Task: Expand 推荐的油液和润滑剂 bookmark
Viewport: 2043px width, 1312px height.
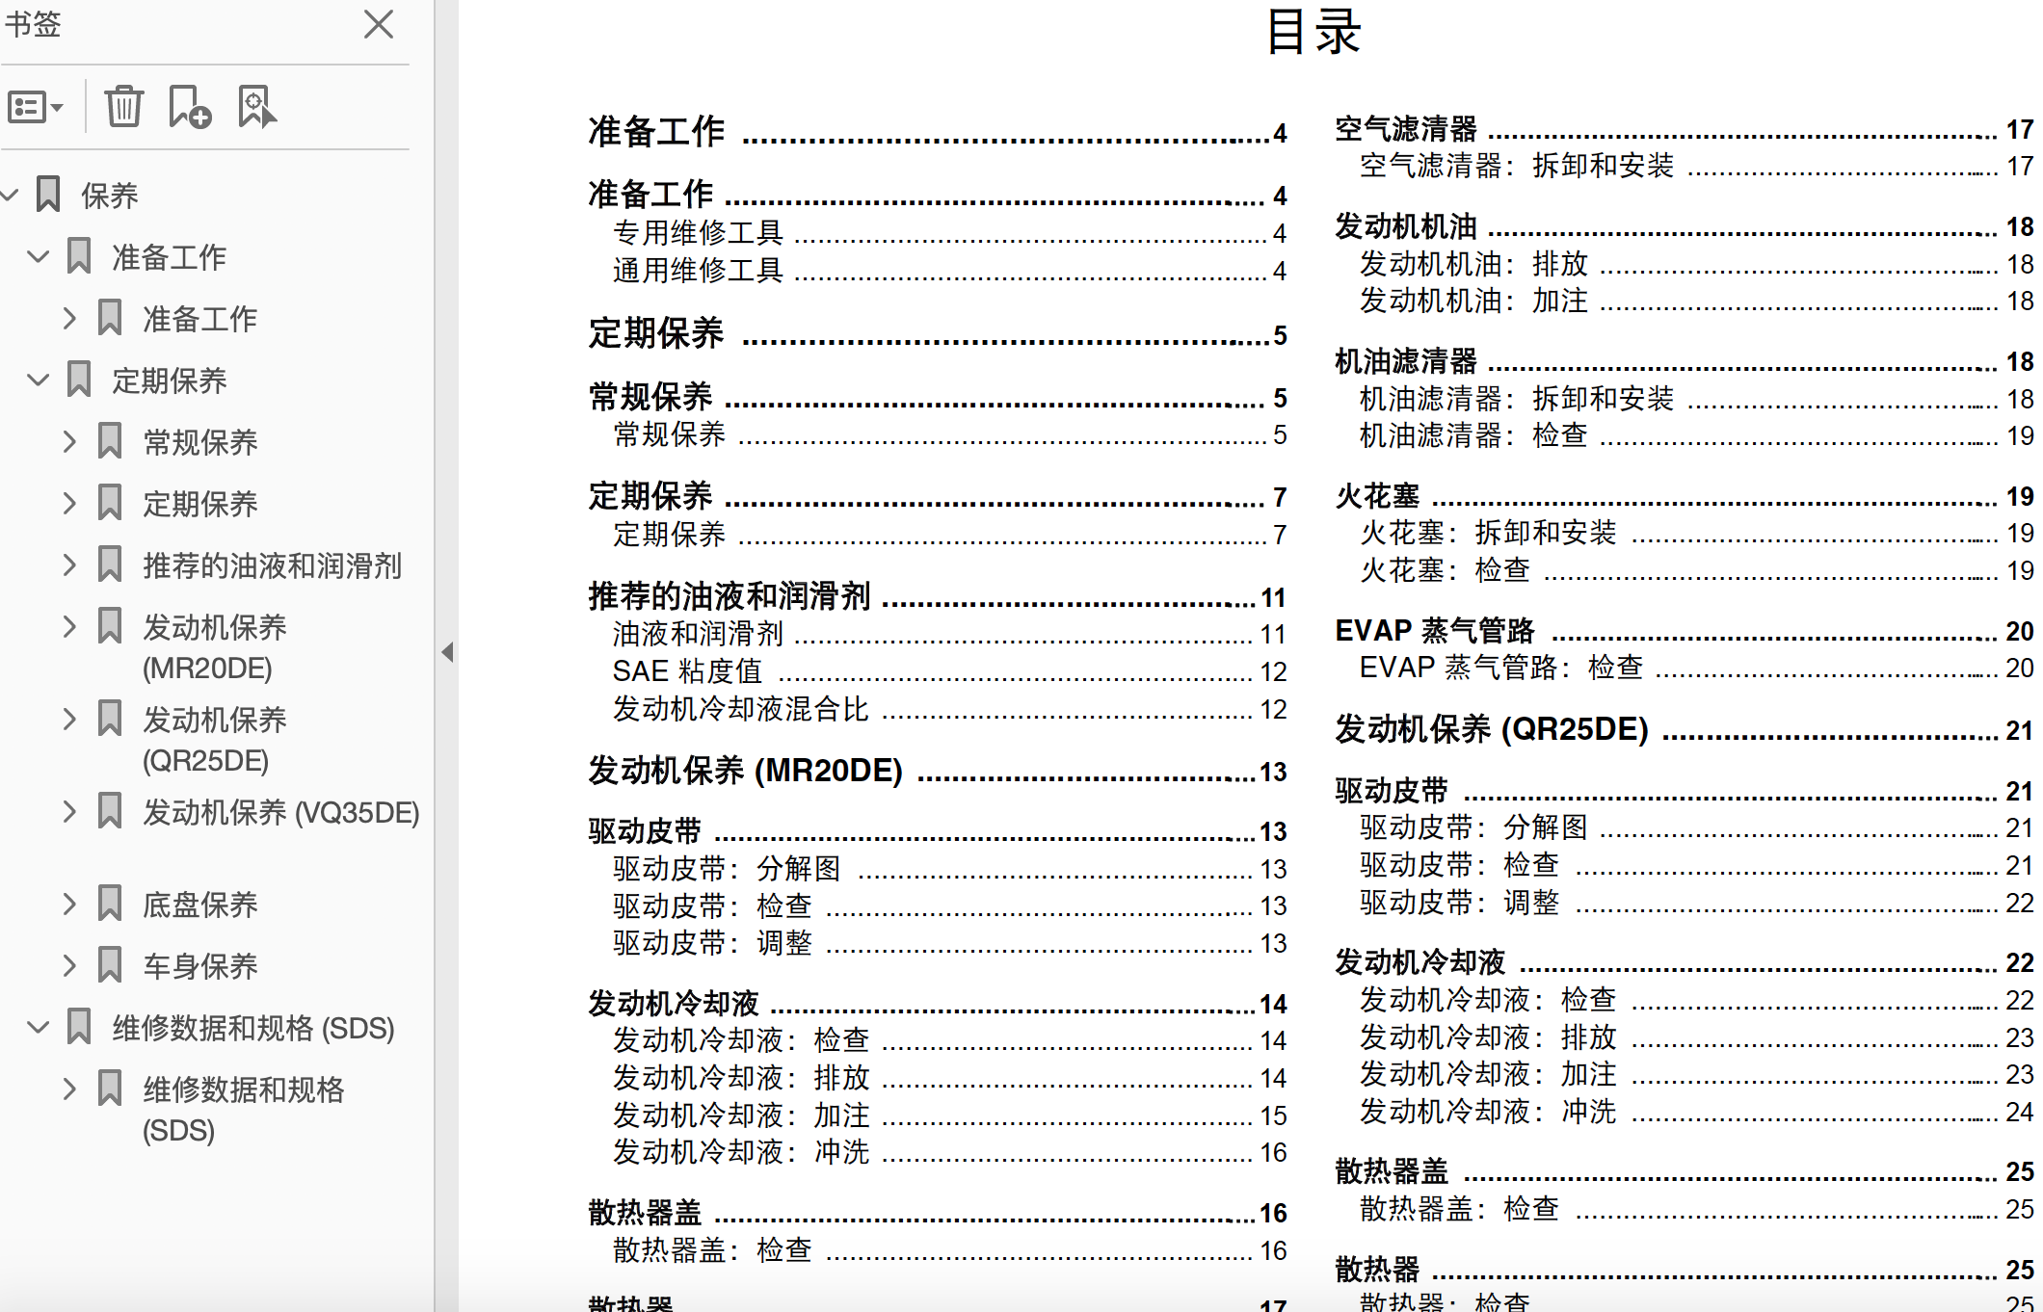Action: [69, 564]
